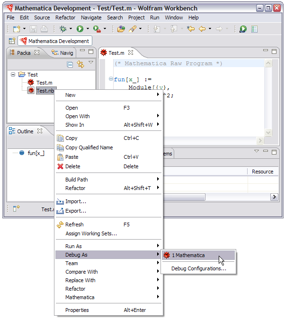Click the green EXP run icon
This screenshot has width=285, height=319.
pos(243,29)
